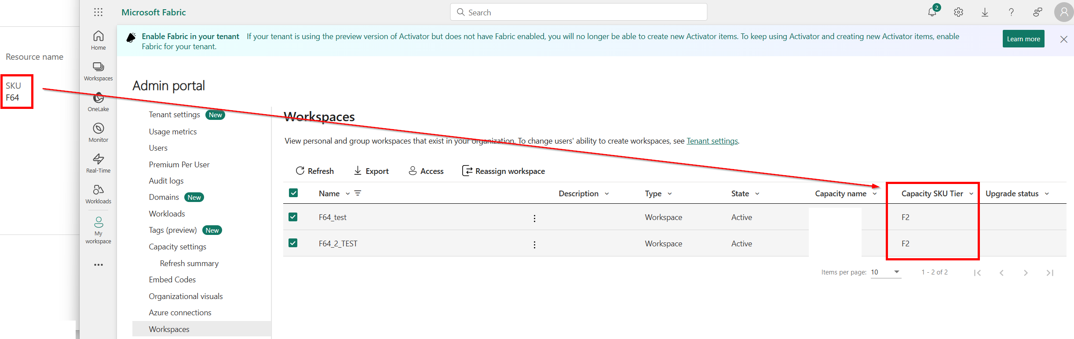The image size is (1074, 339).
Task: Open the app launcher grid icon
Action: [98, 12]
